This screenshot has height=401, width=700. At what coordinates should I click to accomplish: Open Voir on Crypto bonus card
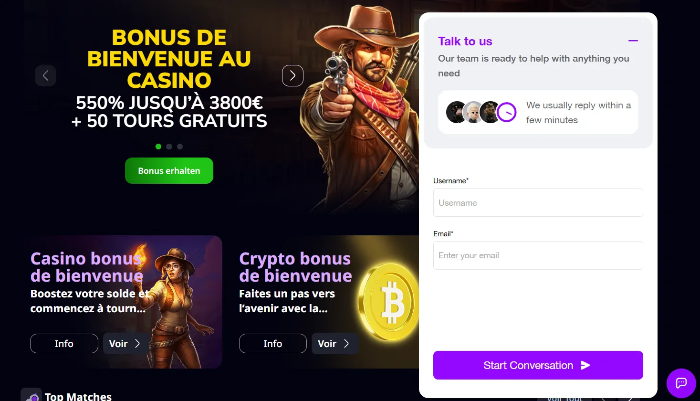click(334, 344)
